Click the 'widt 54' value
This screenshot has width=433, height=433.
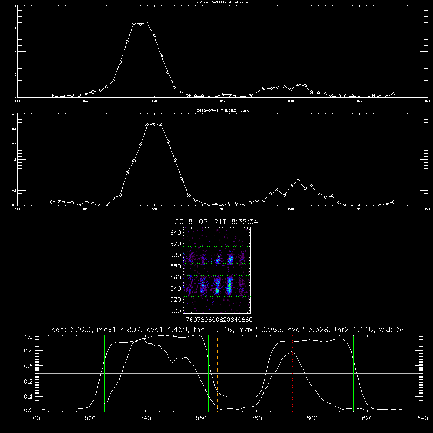[392, 330]
